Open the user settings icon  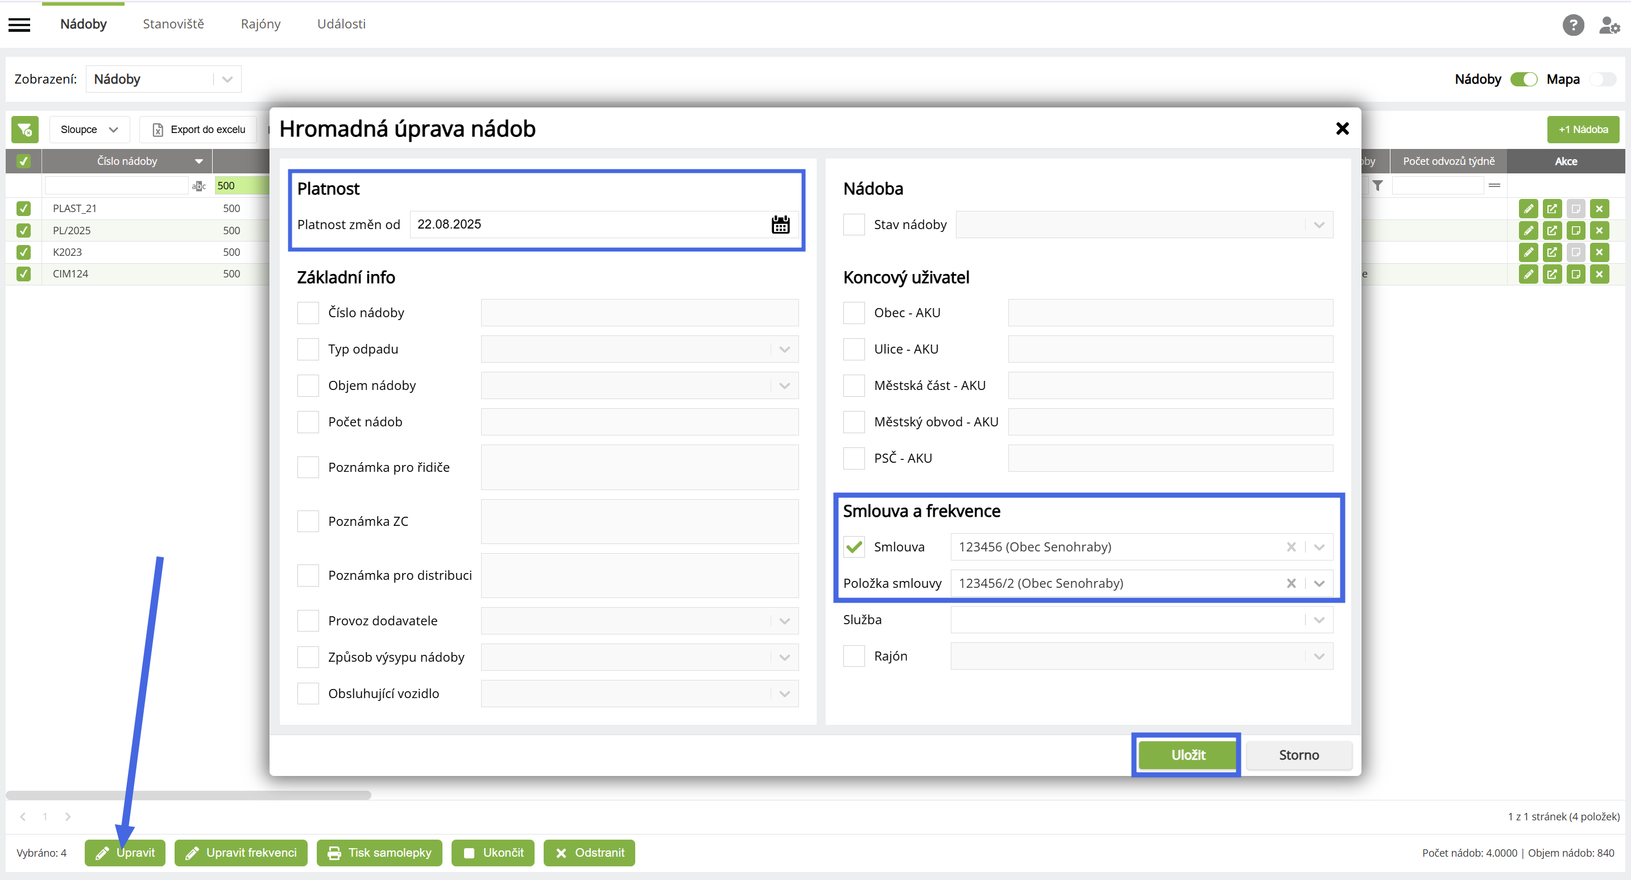(x=1608, y=24)
